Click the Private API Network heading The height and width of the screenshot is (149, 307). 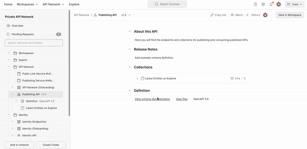(x=19, y=17)
